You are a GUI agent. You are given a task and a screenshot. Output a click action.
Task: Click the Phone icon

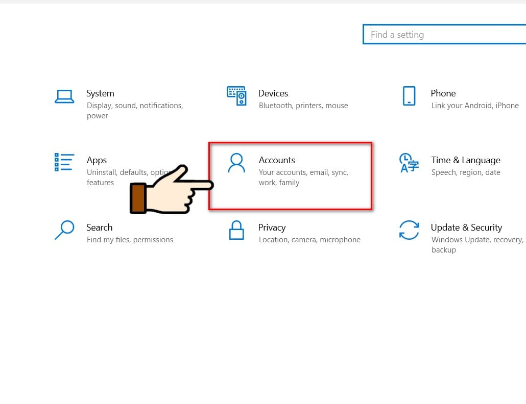pyautogui.click(x=409, y=96)
